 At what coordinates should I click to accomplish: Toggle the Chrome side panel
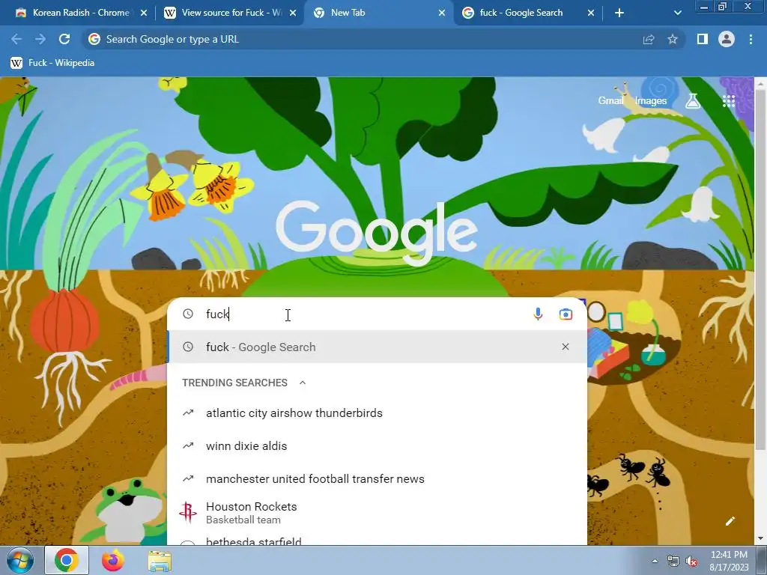[703, 39]
